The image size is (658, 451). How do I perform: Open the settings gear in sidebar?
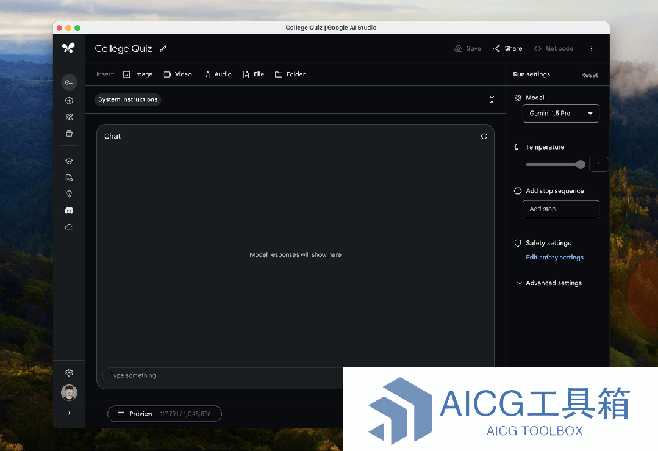click(x=70, y=373)
